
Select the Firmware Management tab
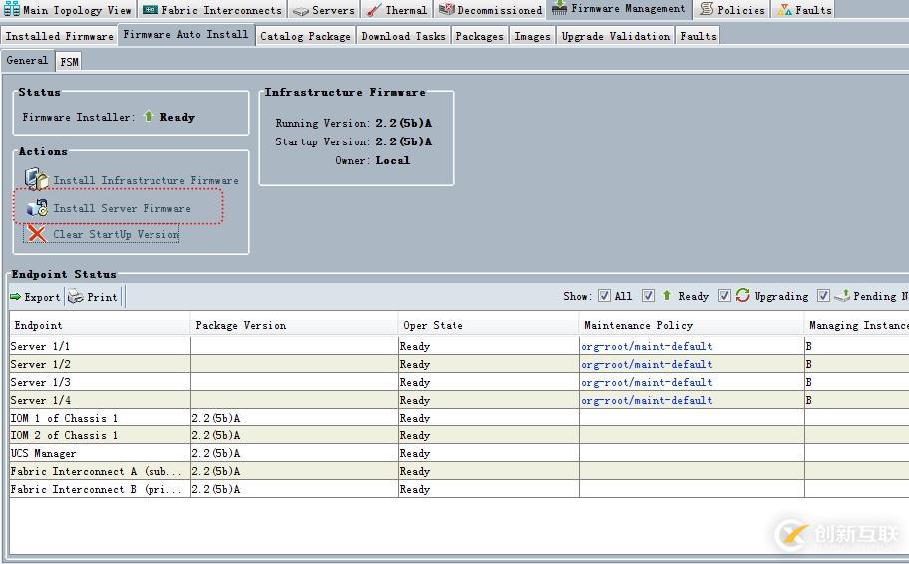(619, 9)
